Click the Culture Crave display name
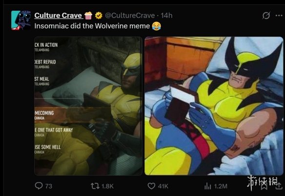Image resolution: width=285 pixels, height=196 pixels. point(58,16)
